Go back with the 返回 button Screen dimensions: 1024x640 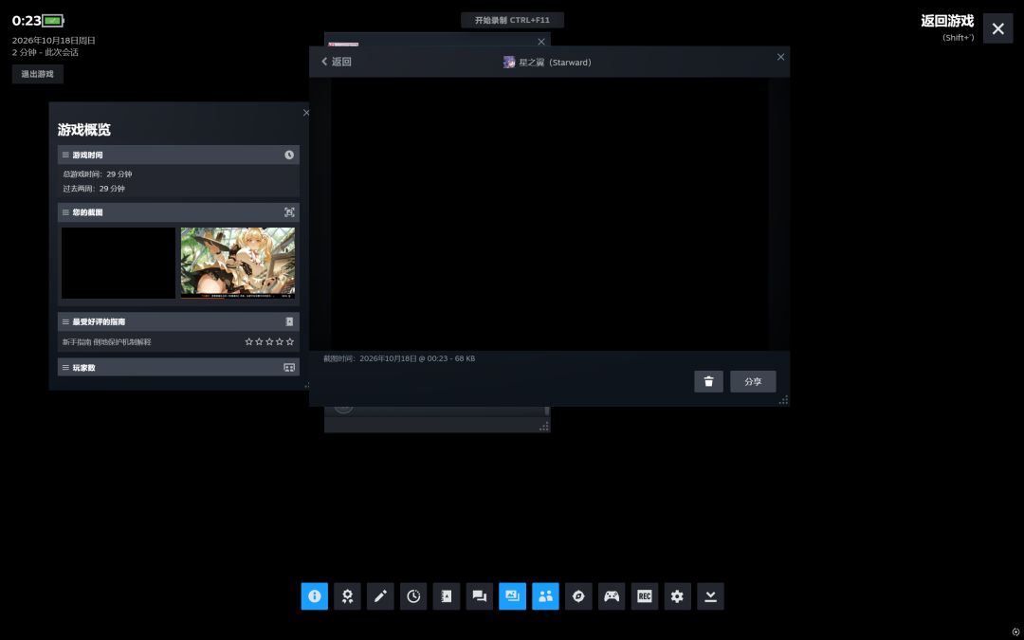click(337, 62)
